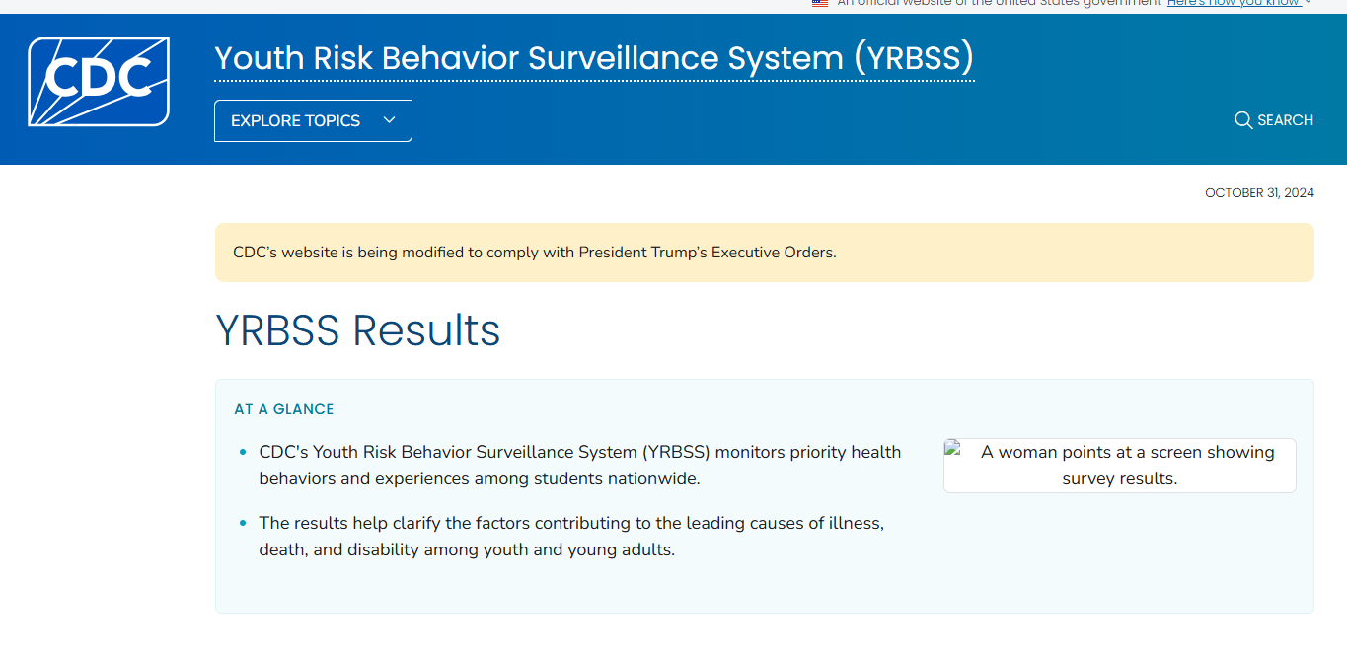Image resolution: width=1347 pixels, height=657 pixels.
Task: Click the CDC logo
Action: [99, 82]
